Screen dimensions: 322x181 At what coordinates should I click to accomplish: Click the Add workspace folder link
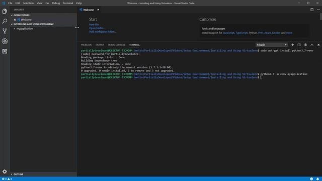coord(103,32)
